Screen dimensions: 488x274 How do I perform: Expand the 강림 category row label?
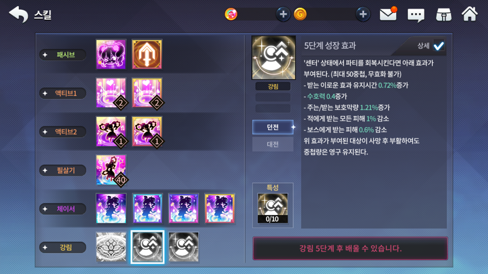point(63,247)
